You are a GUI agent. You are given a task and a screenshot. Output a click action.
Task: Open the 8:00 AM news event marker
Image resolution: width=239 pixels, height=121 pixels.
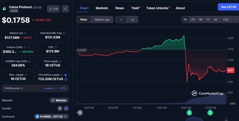coord(189,113)
